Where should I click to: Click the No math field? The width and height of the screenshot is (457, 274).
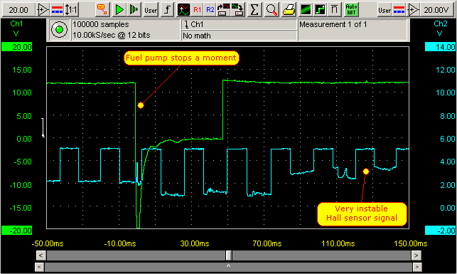click(x=239, y=36)
